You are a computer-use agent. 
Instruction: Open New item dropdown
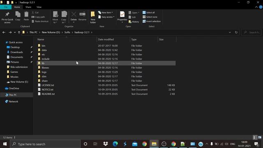tap(105, 13)
